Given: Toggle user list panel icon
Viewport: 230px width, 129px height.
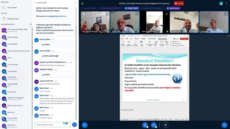Looking at the screenshot, I should (82, 3).
